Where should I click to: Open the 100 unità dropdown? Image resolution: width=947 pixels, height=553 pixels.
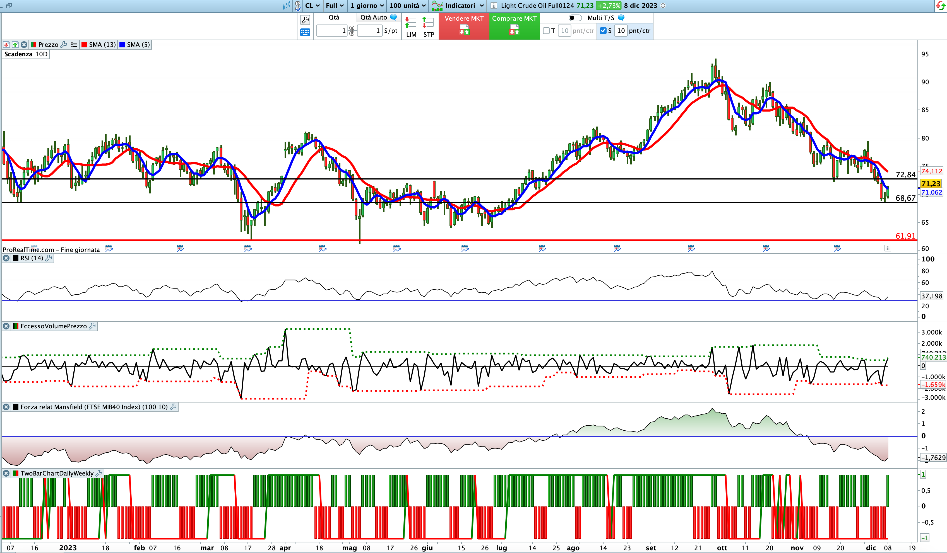pyautogui.click(x=407, y=6)
